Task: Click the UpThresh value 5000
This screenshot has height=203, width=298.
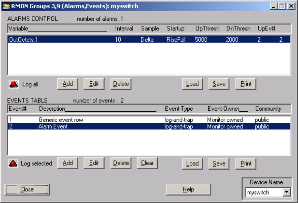Action: click(x=201, y=40)
